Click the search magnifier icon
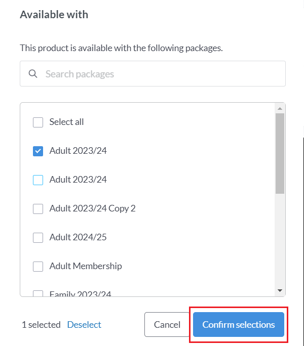 (x=33, y=74)
